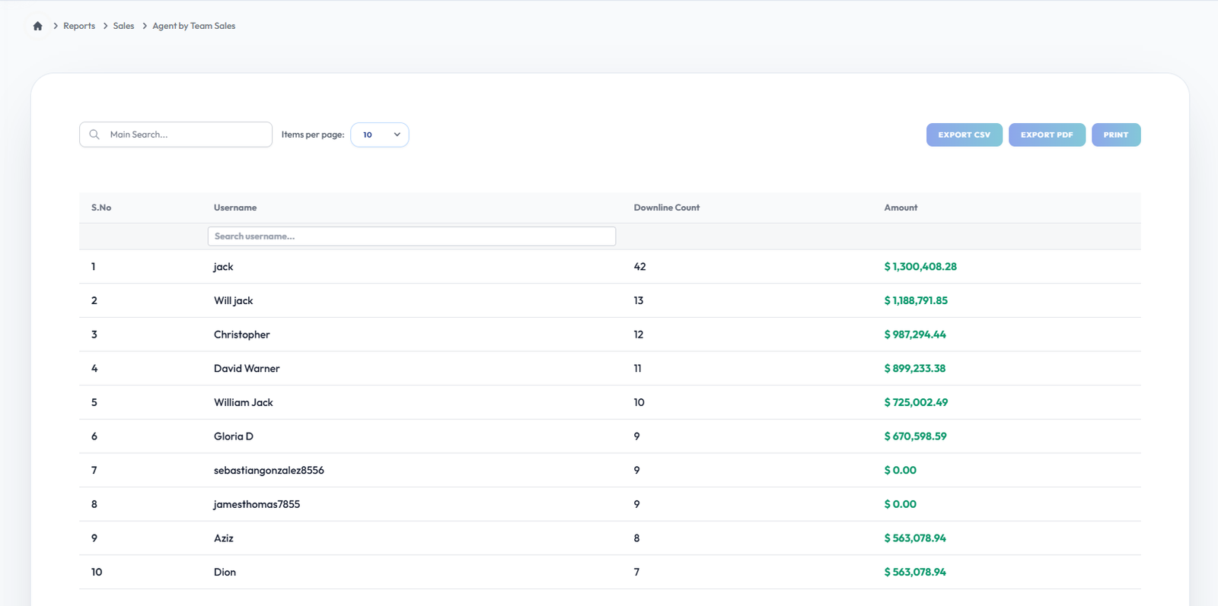Select username jack in row 1

click(224, 267)
